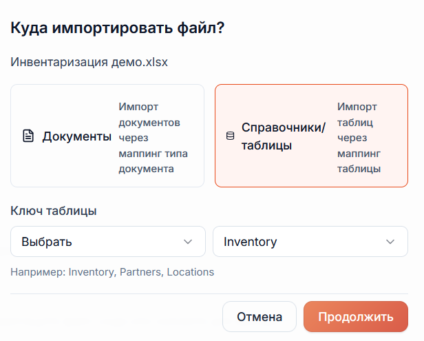
Task: Click the heading Куда импортировать файл?
Action: coord(118,28)
